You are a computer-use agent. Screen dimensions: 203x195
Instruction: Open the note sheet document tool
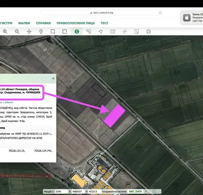pyautogui.click(x=137, y=32)
